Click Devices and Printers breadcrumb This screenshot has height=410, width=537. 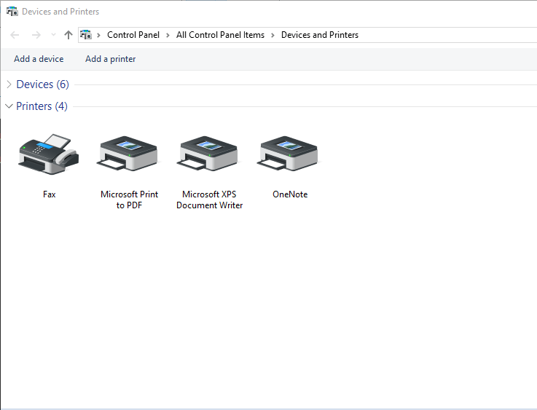point(320,35)
